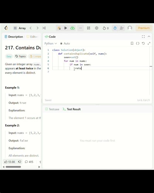Switch to the Description tab

[14, 37]
